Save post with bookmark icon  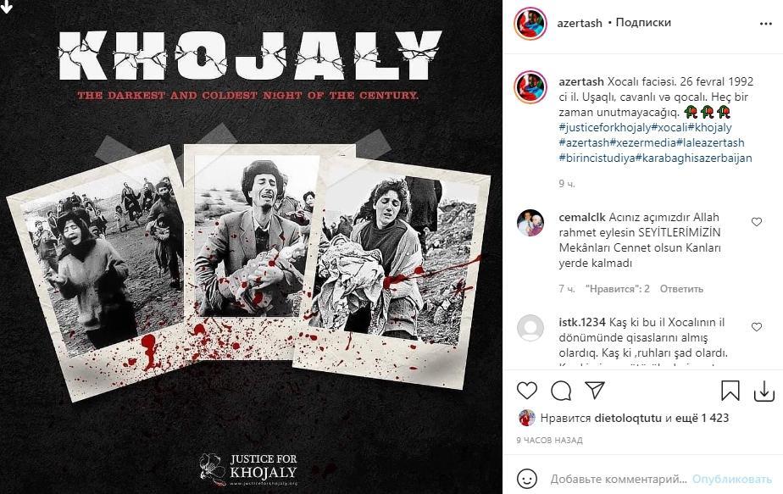tap(730, 391)
